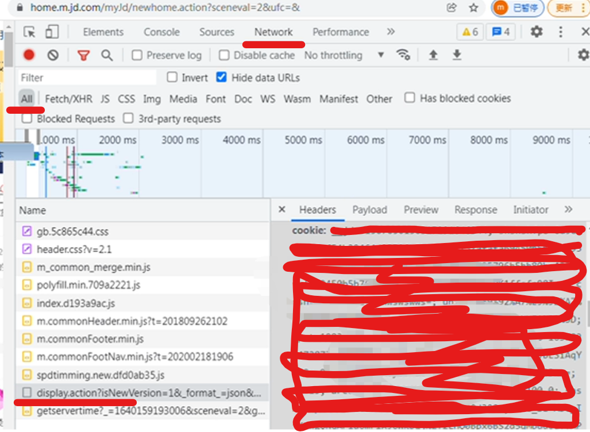The width and height of the screenshot is (590, 432).
Task: Uncheck Hide data URLs
Action: pos(221,77)
